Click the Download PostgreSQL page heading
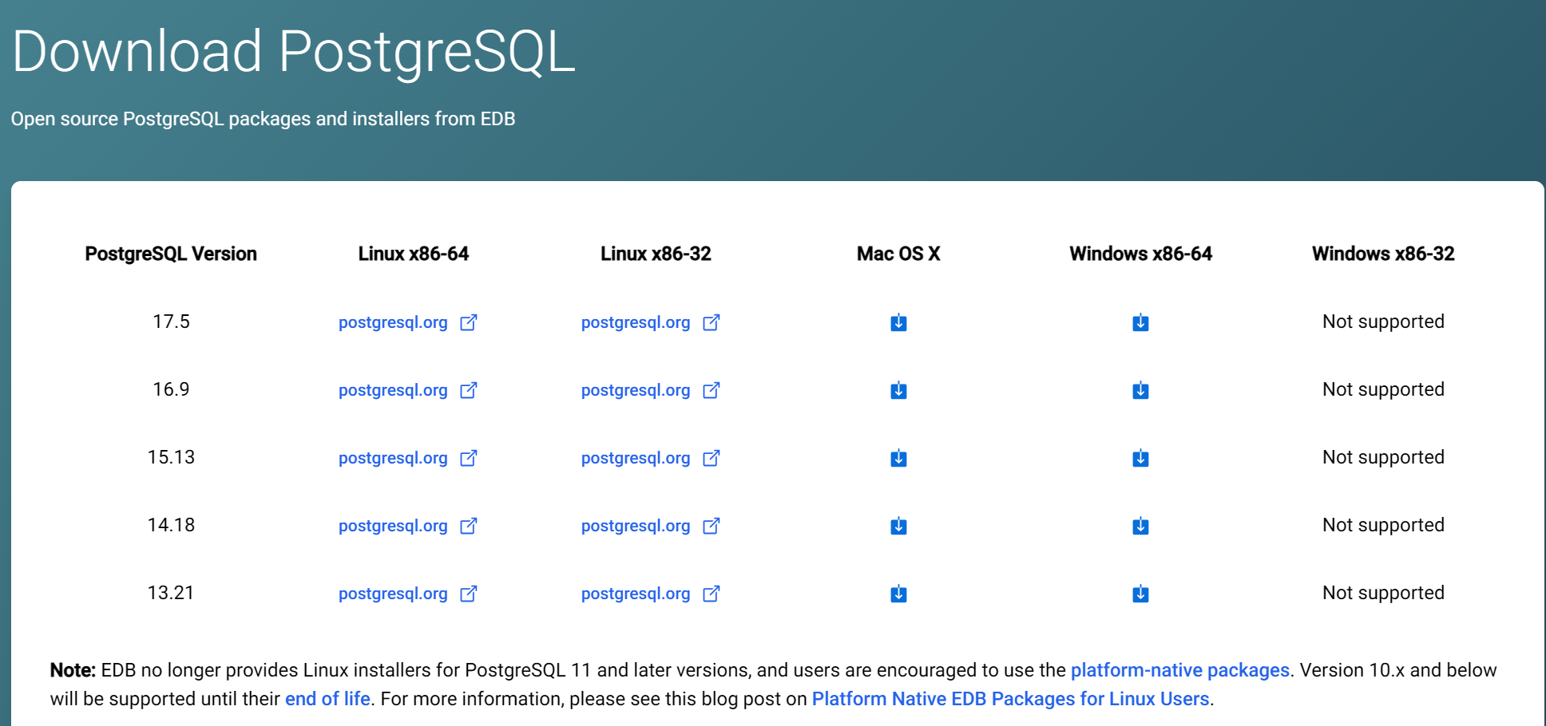The image size is (1546, 726). (x=293, y=53)
